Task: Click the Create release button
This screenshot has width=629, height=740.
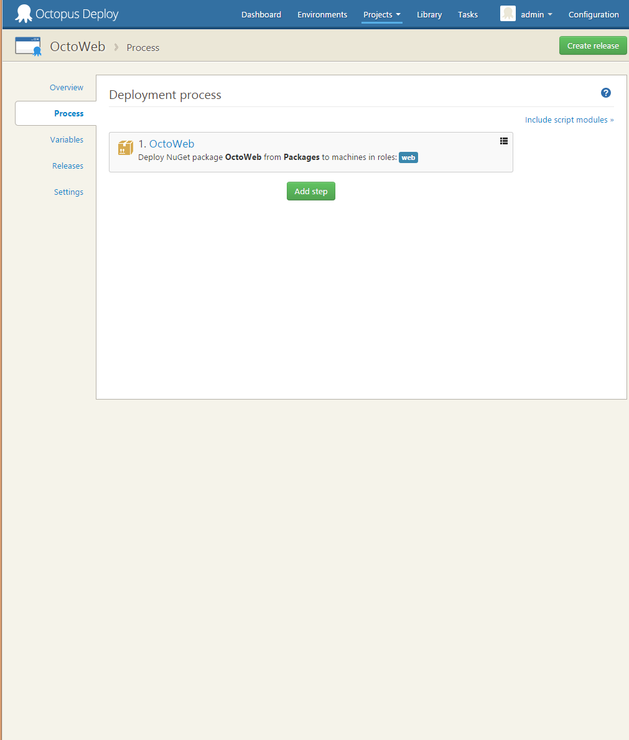Action: (x=592, y=45)
